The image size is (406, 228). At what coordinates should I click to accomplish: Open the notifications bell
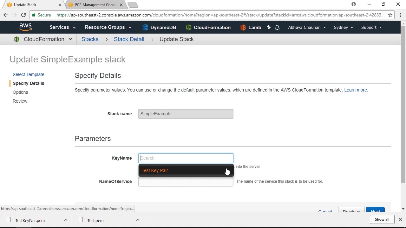[277, 28]
